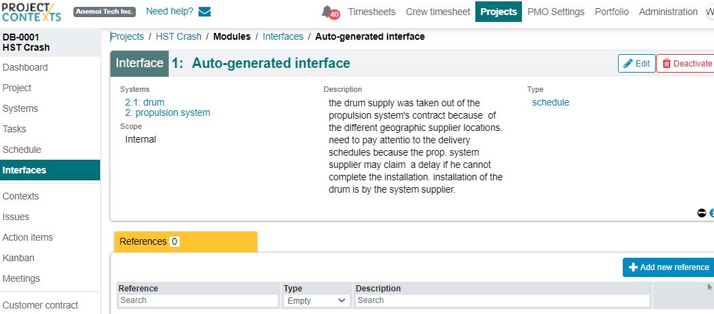Image resolution: width=714 pixels, height=314 pixels.
Task: Click the Description search field
Action: tap(503, 300)
